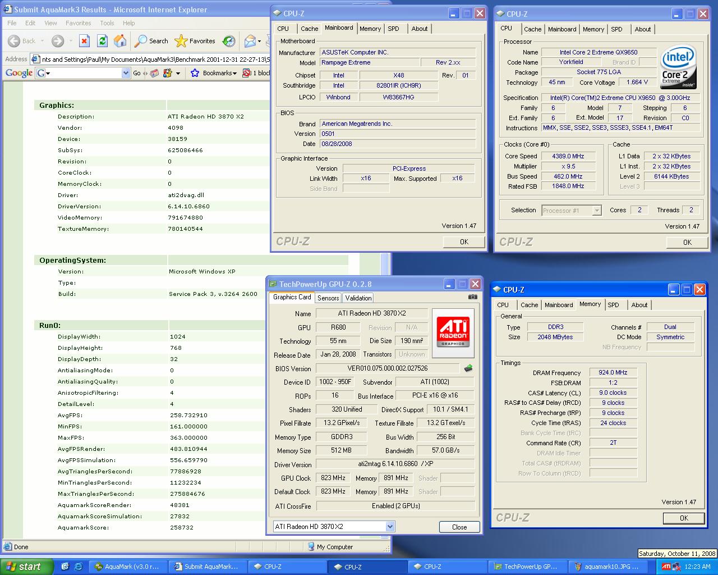The height and width of the screenshot is (575, 718).
Task: Open the Google G search-type dropdown
Action: [x=44, y=73]
